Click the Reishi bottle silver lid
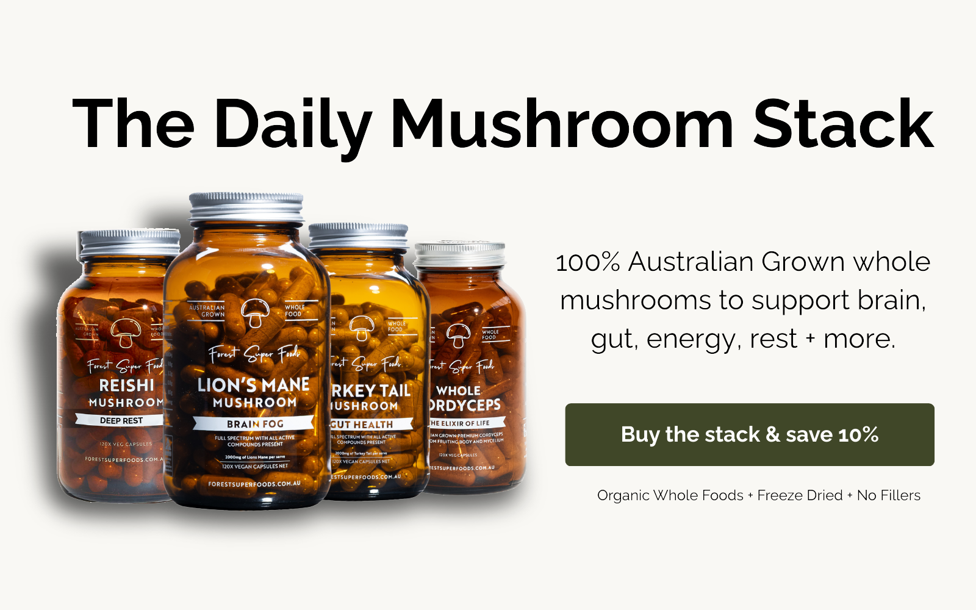The height and width of the screenshot is (610, 976). pos(129,243)
